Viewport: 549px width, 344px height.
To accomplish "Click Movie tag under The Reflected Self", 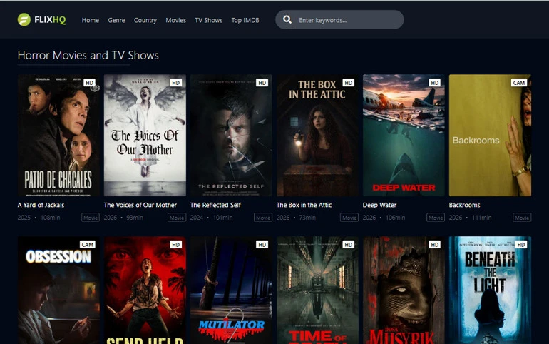I will 263,218.
